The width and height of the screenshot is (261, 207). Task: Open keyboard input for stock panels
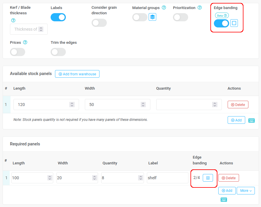251,121
